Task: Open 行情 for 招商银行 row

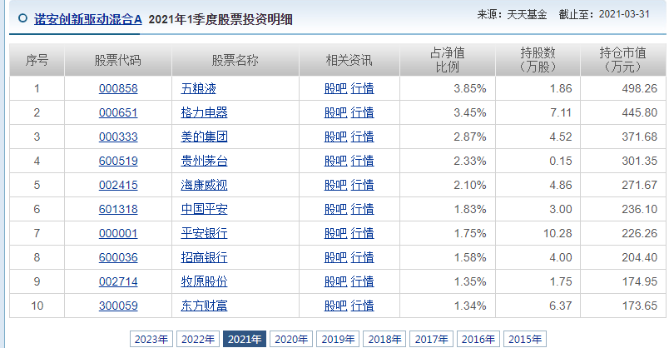Action: tap(362, 257)
